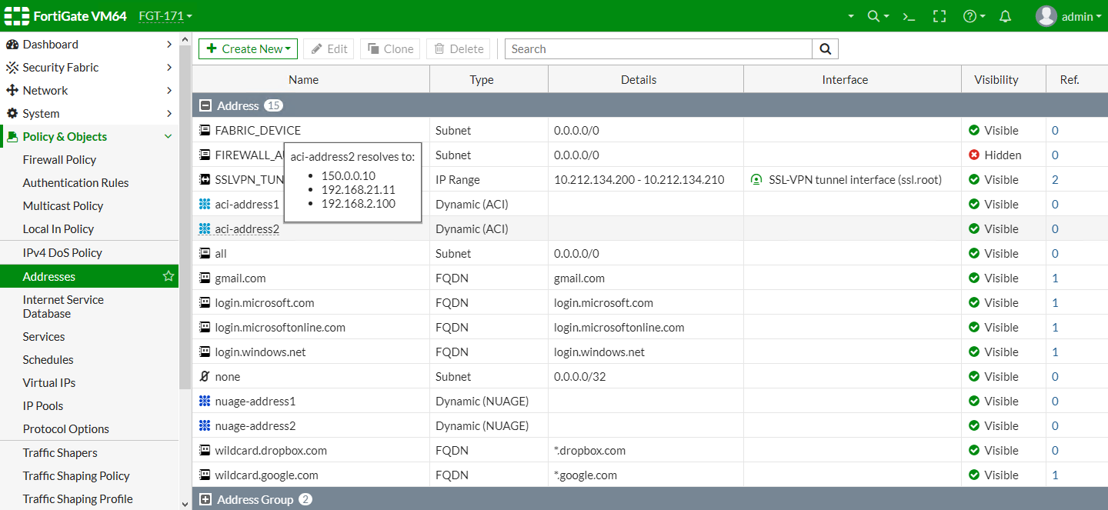The height and width of the screenshot is (510, 1108).
Task: Click the aci-address2 dynamic icon
Action: (205, 228)
